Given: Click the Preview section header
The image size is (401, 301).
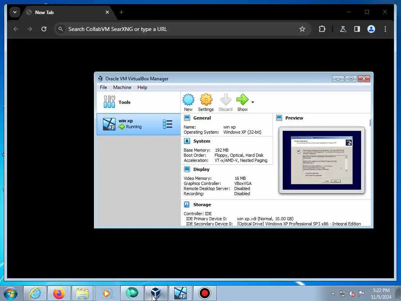Looking at the screenshot, I should click(x=294, y=118).
